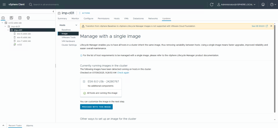Select Hosts and Clusters inventory view icon
The width and height of the screenshot is (278, 128).
tap(3, 18)
